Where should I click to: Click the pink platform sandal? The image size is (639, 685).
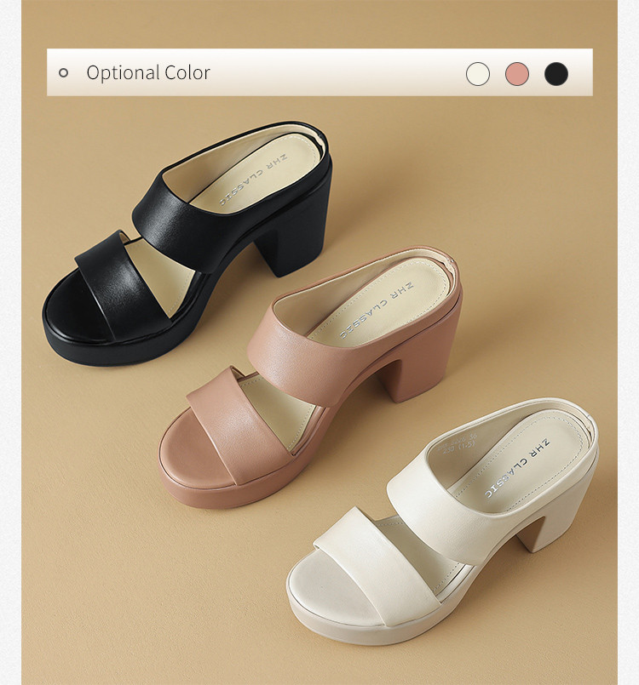click(x=310, y=376)
